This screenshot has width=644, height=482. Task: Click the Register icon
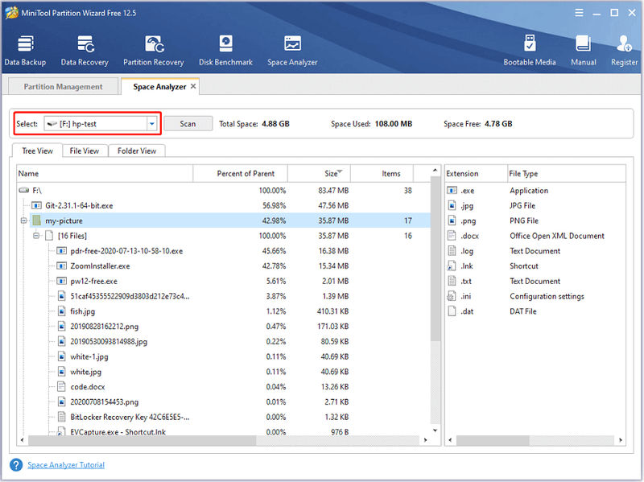[x=624, y=51]
